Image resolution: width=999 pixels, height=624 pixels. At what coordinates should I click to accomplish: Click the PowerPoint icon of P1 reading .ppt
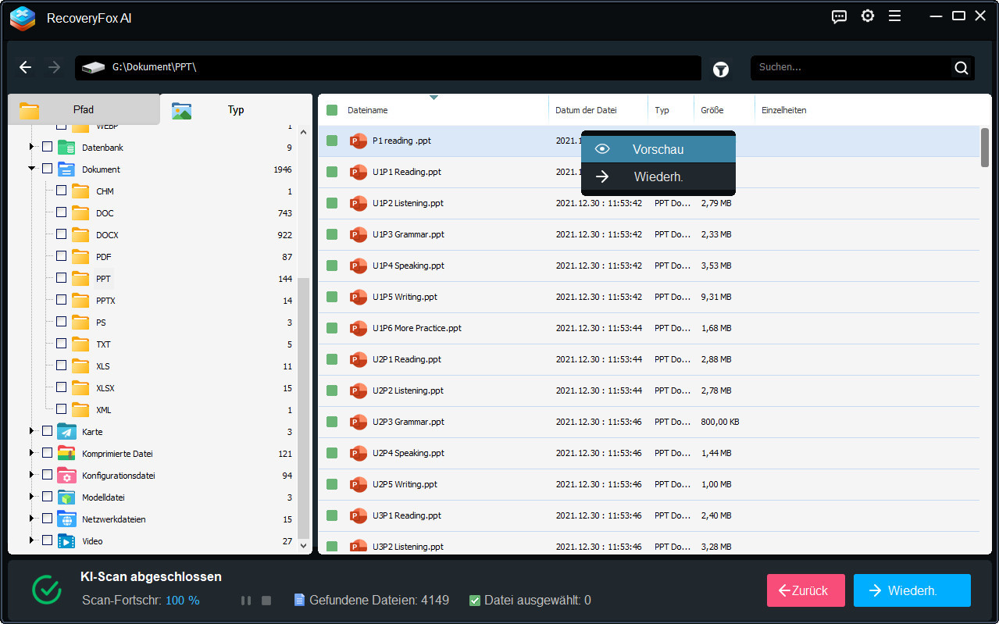(x=359, y=141)
